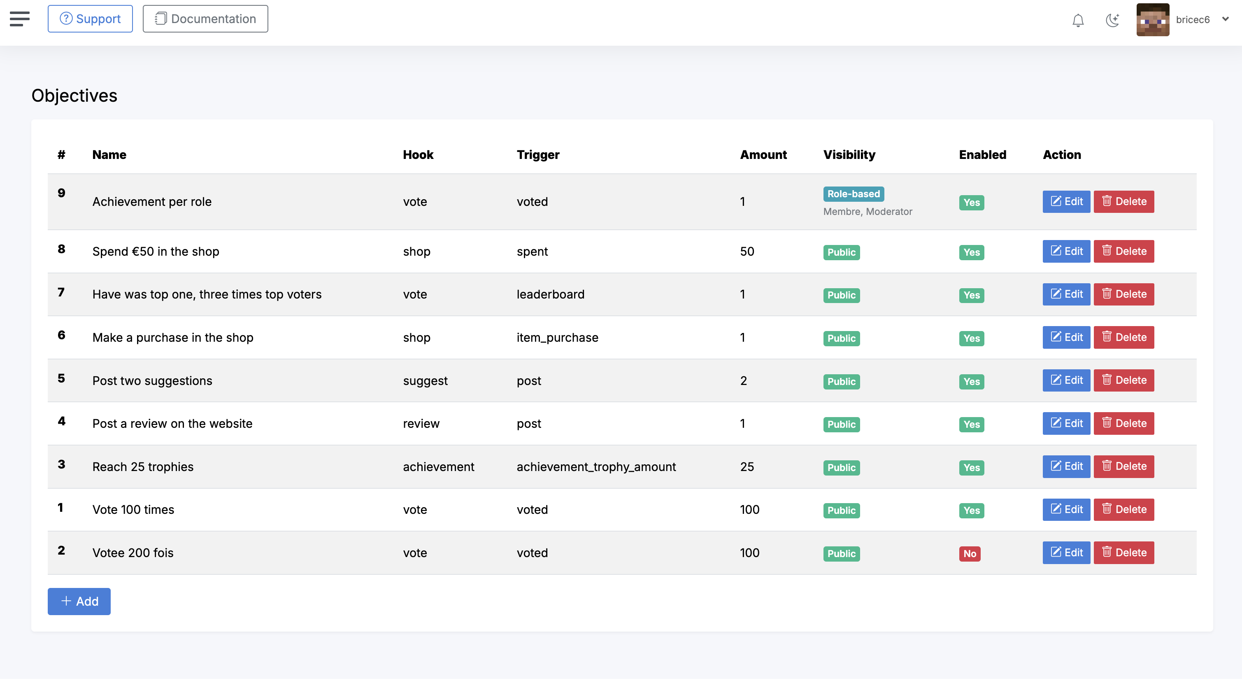Edit the Achievement per role objective
Image resolution: width=1242 pixels, height=681 pixels.
point(1066,202)
